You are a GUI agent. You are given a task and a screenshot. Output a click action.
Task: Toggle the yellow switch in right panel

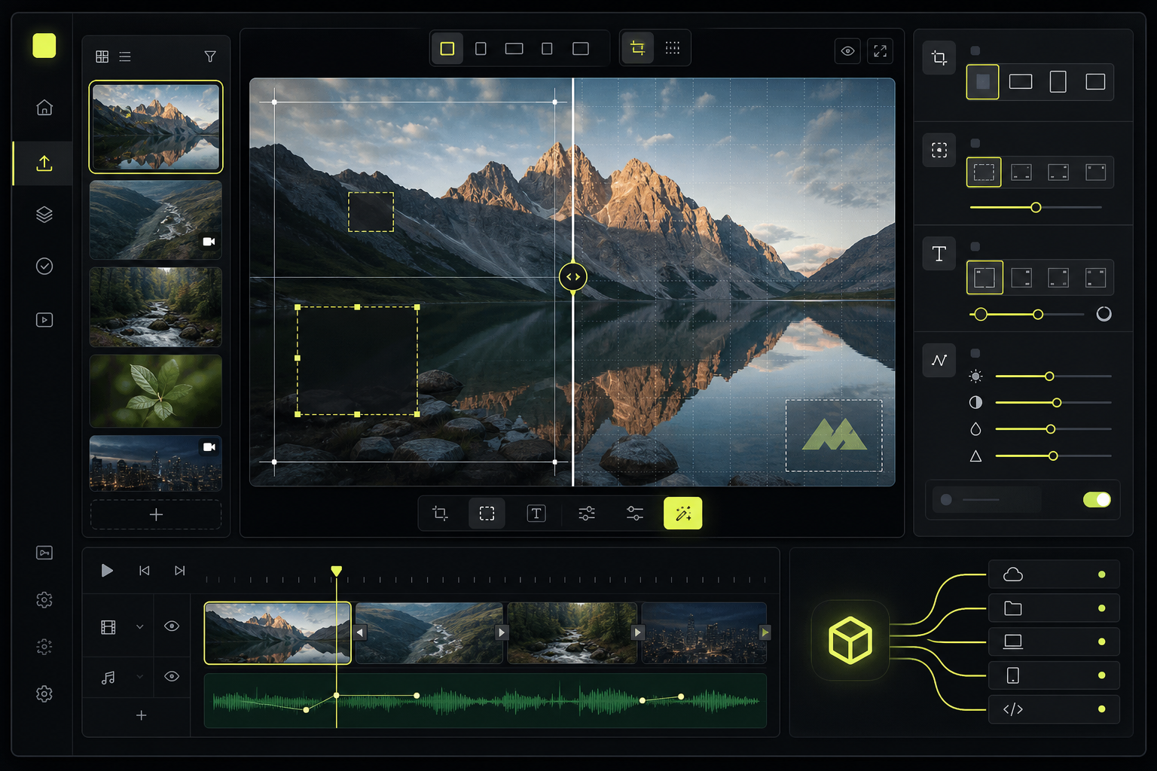click(x=1097, y=500)
